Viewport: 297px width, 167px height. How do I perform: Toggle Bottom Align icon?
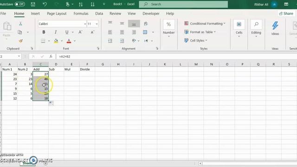coord(134,24)
